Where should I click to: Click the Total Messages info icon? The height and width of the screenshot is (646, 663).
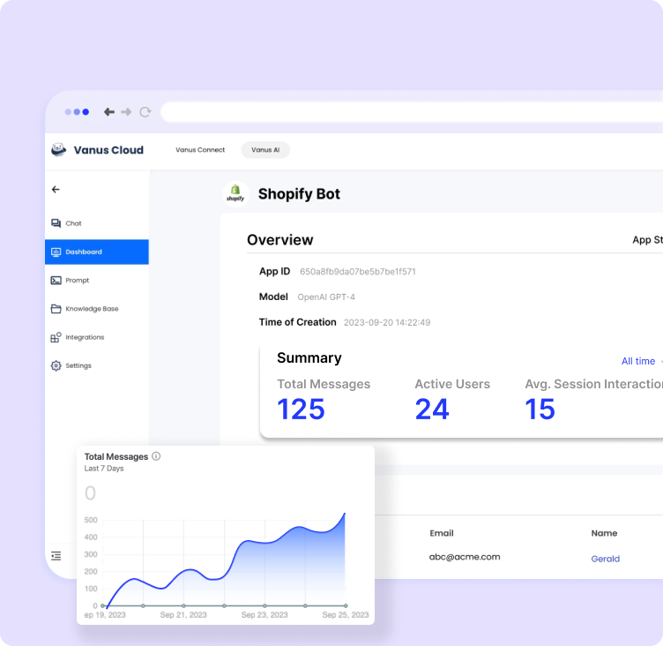[x=156, y=456]
